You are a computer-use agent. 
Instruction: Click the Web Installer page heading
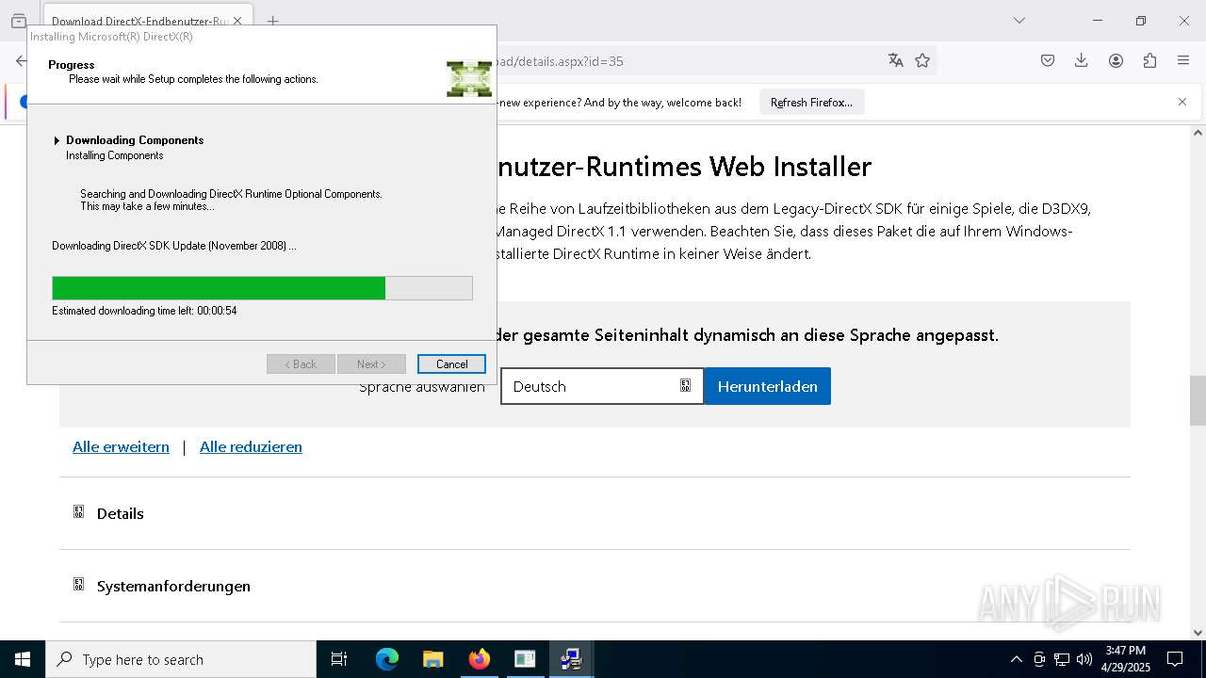pos(683,167)
